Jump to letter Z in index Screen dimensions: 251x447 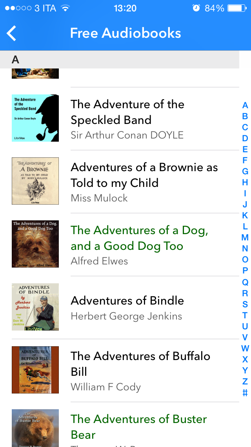click(245, 381)
